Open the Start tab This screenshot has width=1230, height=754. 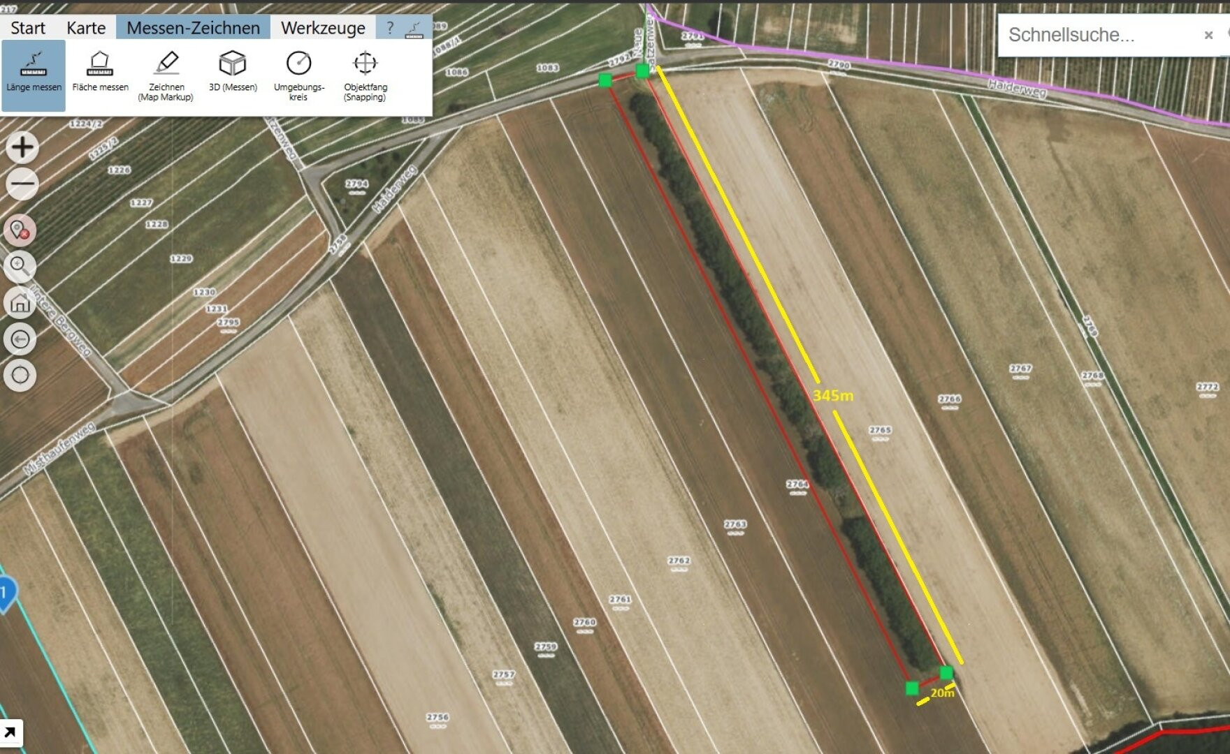(x=28, y=28)
